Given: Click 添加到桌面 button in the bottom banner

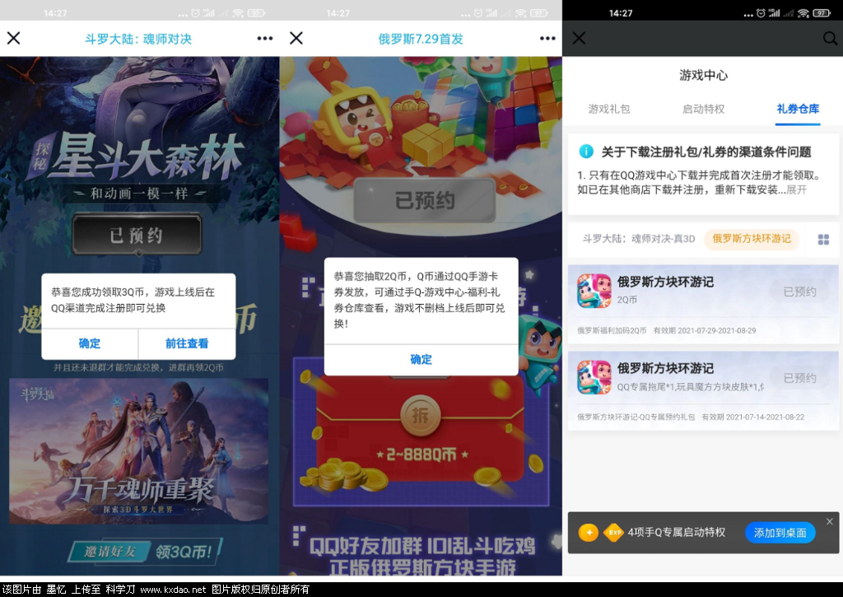Looking at the screenshot, I should click(780, 533).
